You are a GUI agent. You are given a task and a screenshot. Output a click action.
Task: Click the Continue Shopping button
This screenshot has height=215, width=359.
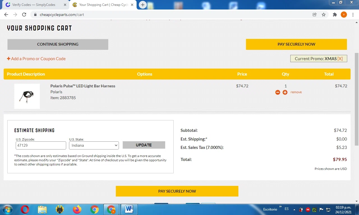point(58,44)
